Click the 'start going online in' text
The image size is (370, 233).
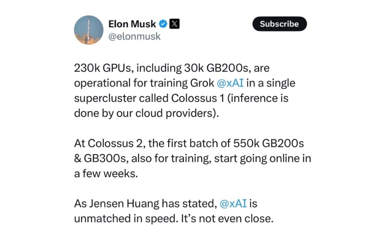point(262,158)
